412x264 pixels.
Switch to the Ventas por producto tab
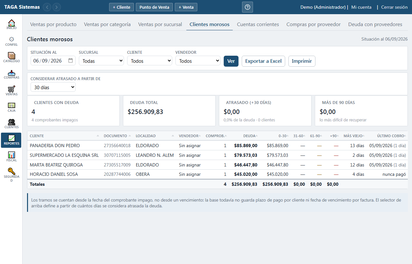click(53, 24)
